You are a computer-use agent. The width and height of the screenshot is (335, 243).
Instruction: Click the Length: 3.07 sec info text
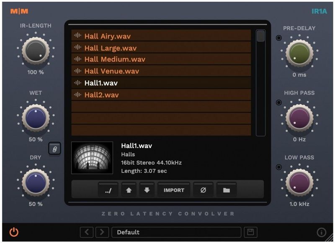(144, 171)
